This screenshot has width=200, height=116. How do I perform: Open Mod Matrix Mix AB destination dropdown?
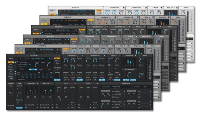click(x=119, y=107)
